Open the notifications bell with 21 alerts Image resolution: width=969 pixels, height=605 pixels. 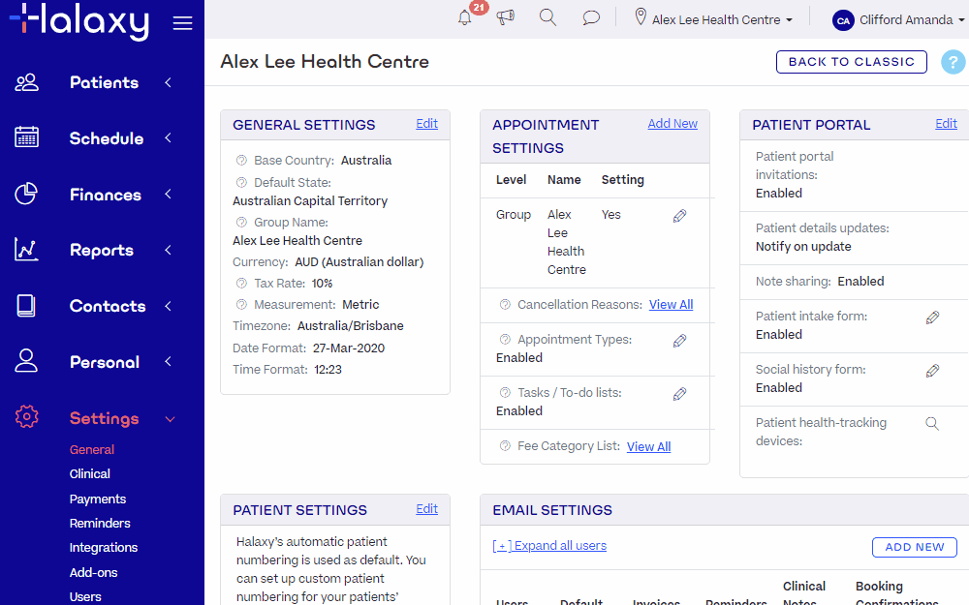(x=464, y=17)
